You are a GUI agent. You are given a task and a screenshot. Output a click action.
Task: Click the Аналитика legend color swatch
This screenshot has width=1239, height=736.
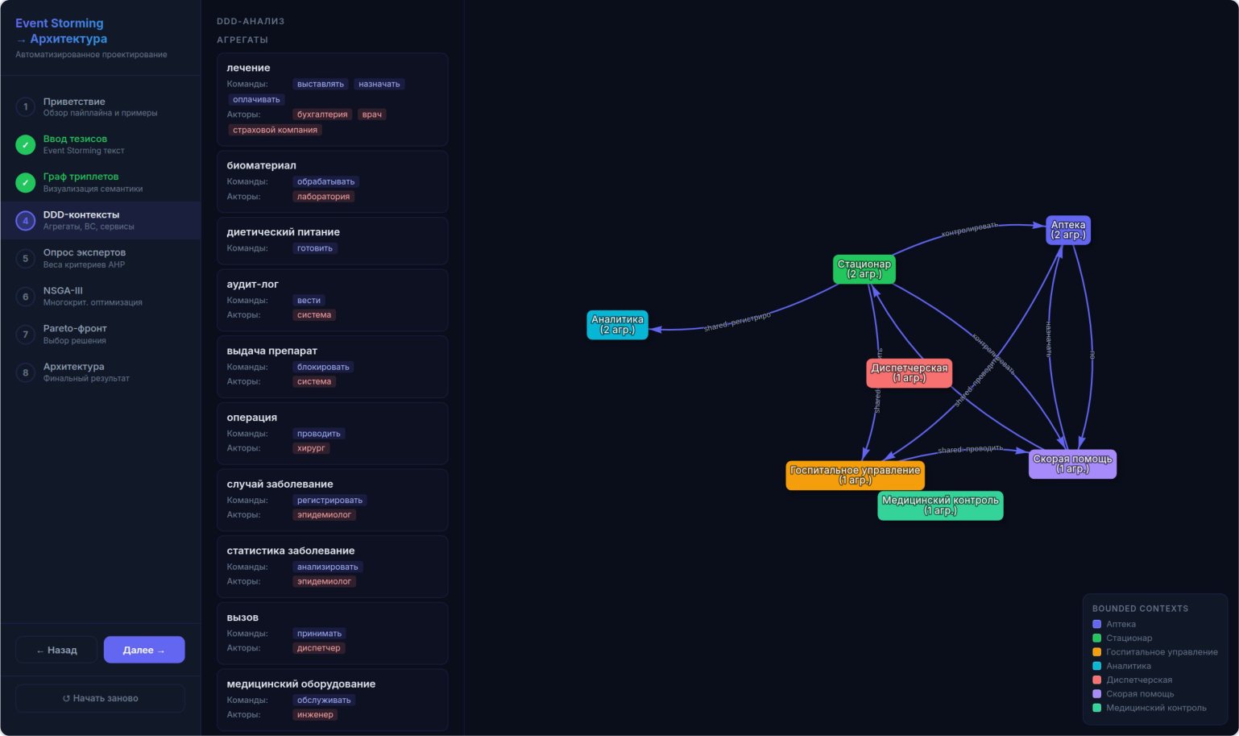(x=1096, y=666)
